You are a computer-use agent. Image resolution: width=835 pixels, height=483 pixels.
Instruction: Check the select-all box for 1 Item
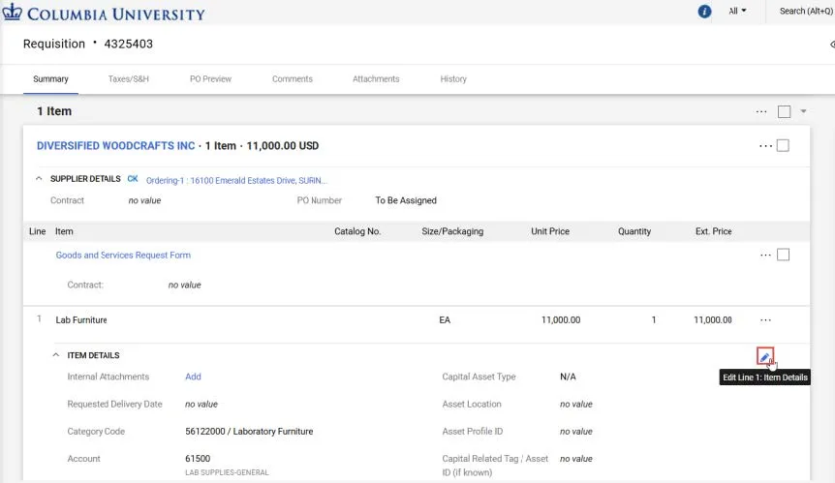click(x=784, y=111)
